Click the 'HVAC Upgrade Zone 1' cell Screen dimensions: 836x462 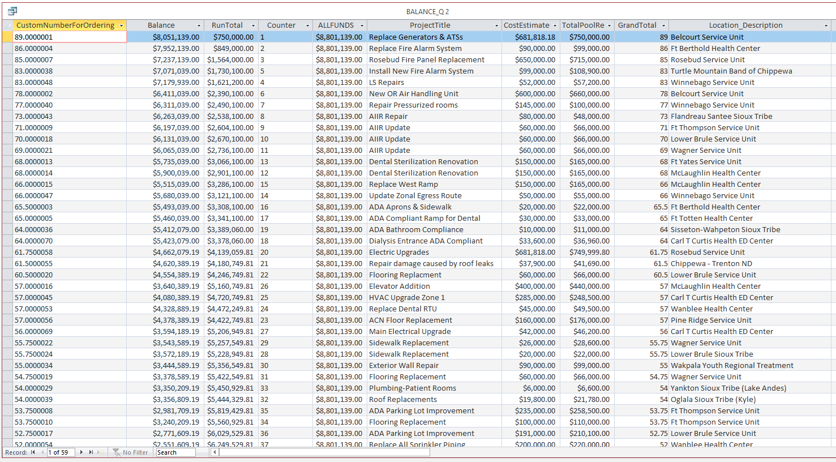(x=434, y=297)
